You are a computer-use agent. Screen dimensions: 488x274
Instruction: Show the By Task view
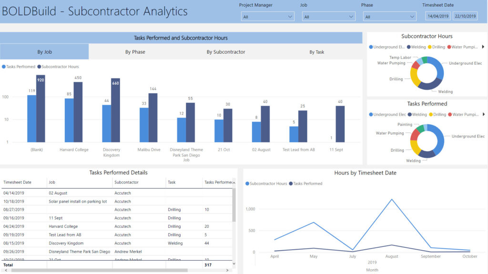[x=316, y=52]
